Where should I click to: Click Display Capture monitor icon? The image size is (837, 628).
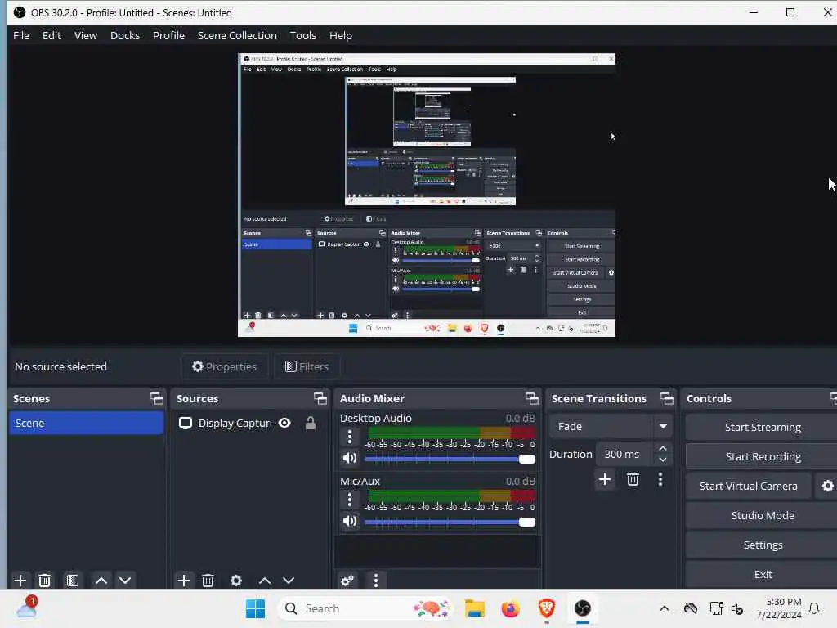(186, 423)
